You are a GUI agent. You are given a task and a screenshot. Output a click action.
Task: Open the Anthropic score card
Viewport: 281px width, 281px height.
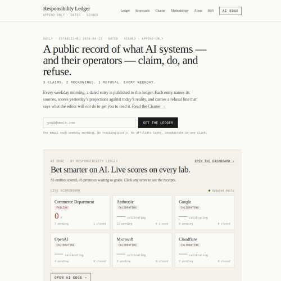[x=142, y=212]
